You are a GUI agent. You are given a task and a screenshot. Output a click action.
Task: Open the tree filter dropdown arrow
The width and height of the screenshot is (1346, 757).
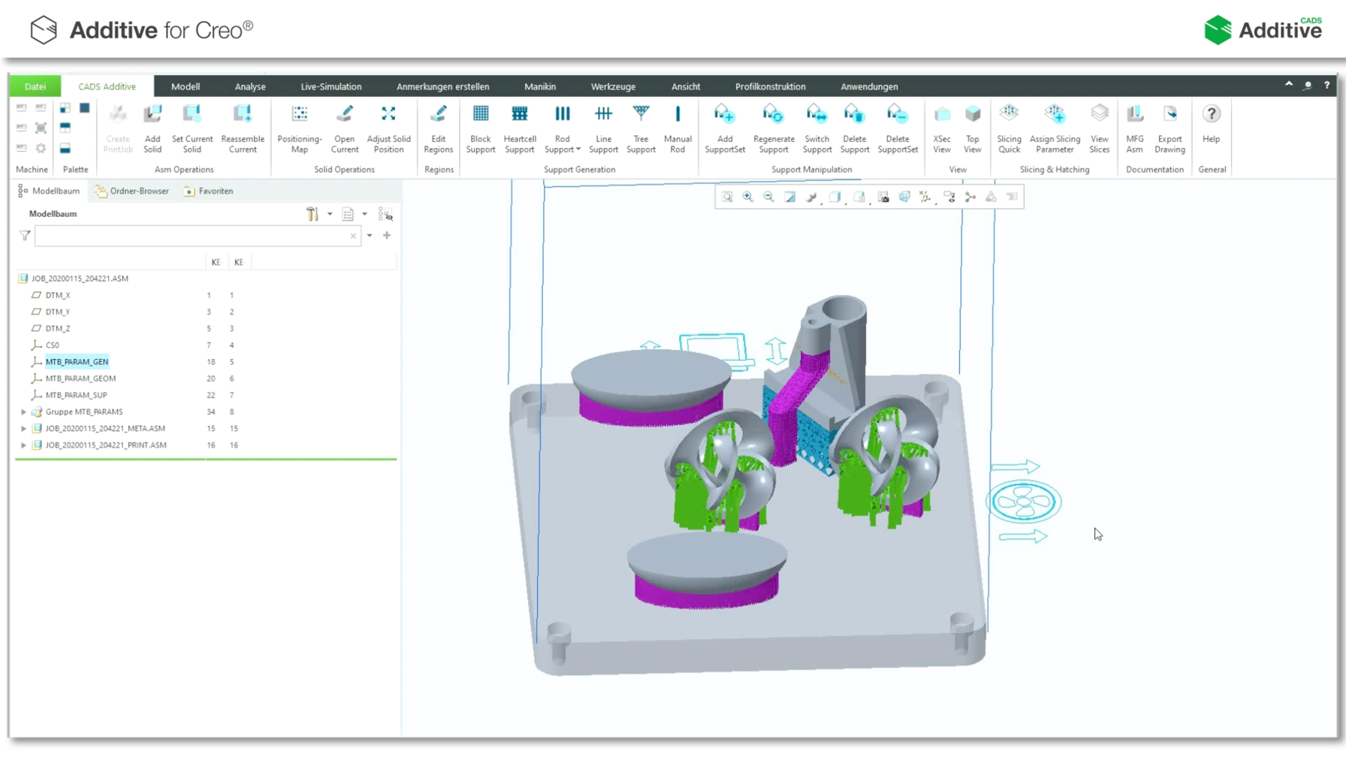(x=370, y=236)
